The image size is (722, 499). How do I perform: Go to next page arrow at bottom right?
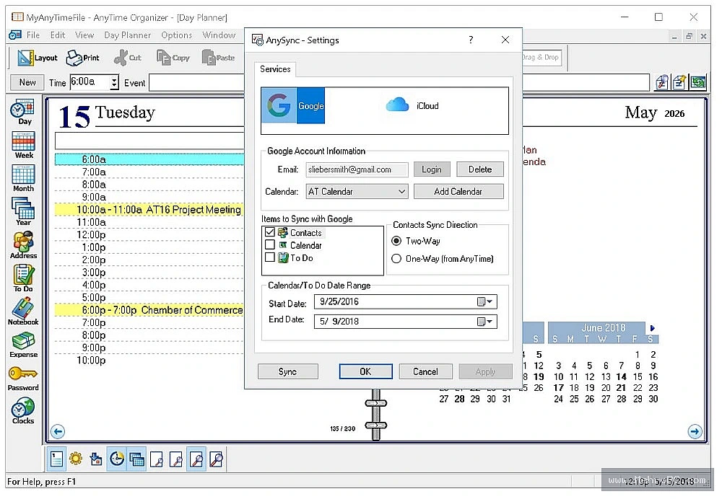695,431
